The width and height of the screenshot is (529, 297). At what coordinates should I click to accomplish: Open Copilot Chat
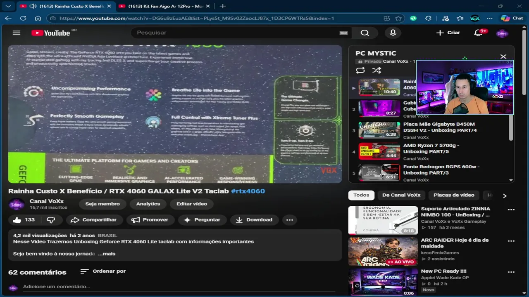(512, 18)
